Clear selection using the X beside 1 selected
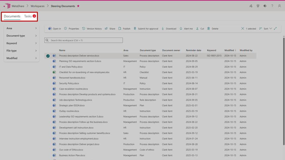 click(x=243, y=29)
